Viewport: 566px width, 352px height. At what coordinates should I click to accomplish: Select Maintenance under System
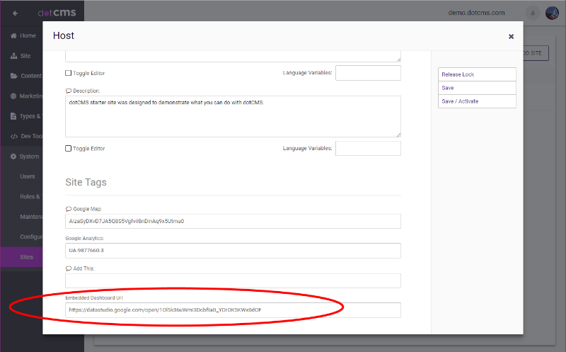31,217
